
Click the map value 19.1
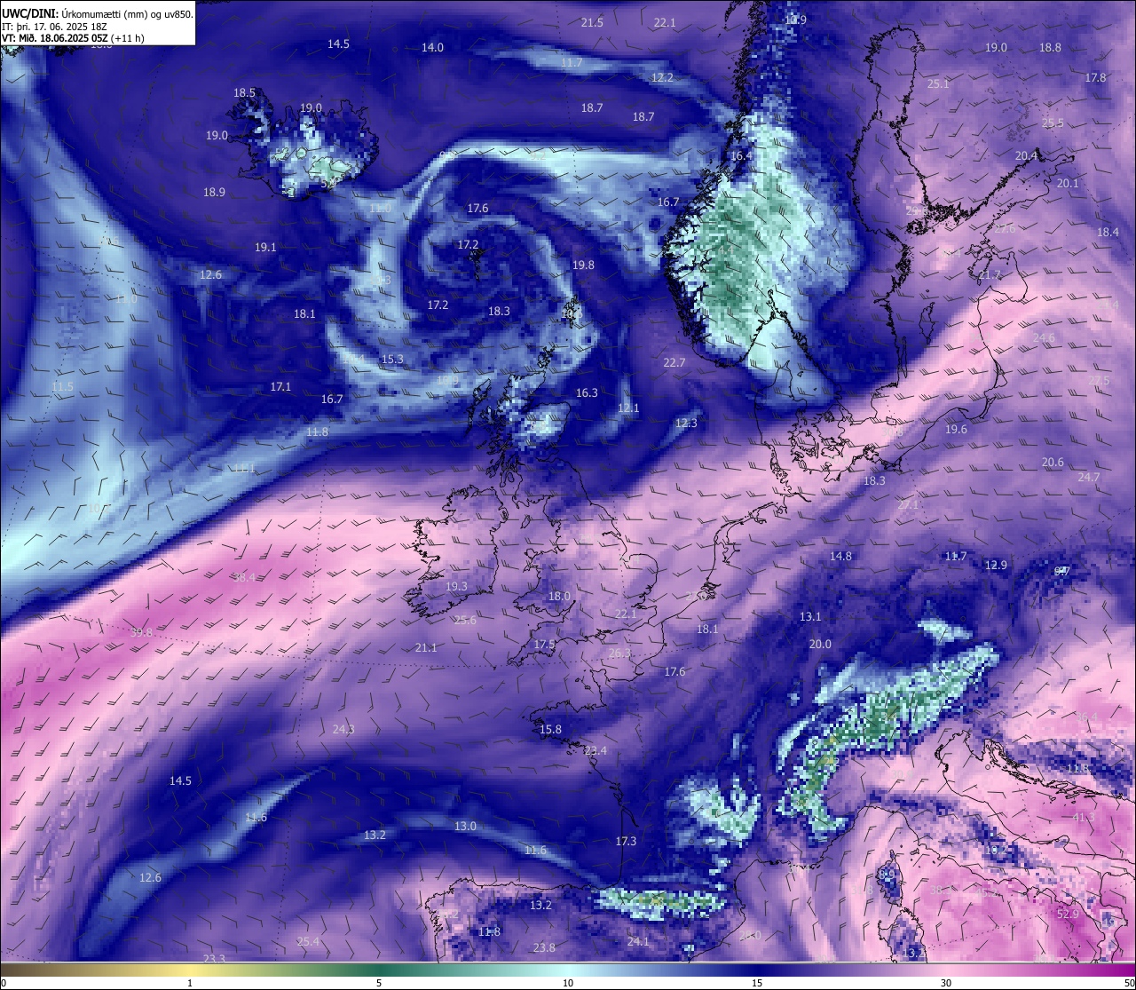point(265,248)
